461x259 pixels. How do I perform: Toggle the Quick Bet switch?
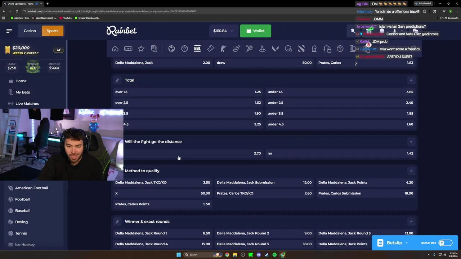coord(446,243)
